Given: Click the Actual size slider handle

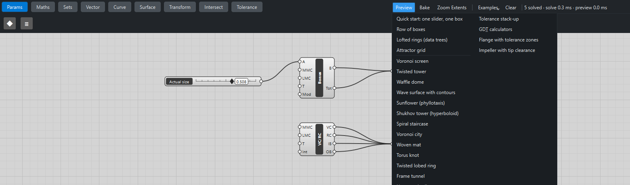Looking at the screenshot, I should tap(232, 81).
